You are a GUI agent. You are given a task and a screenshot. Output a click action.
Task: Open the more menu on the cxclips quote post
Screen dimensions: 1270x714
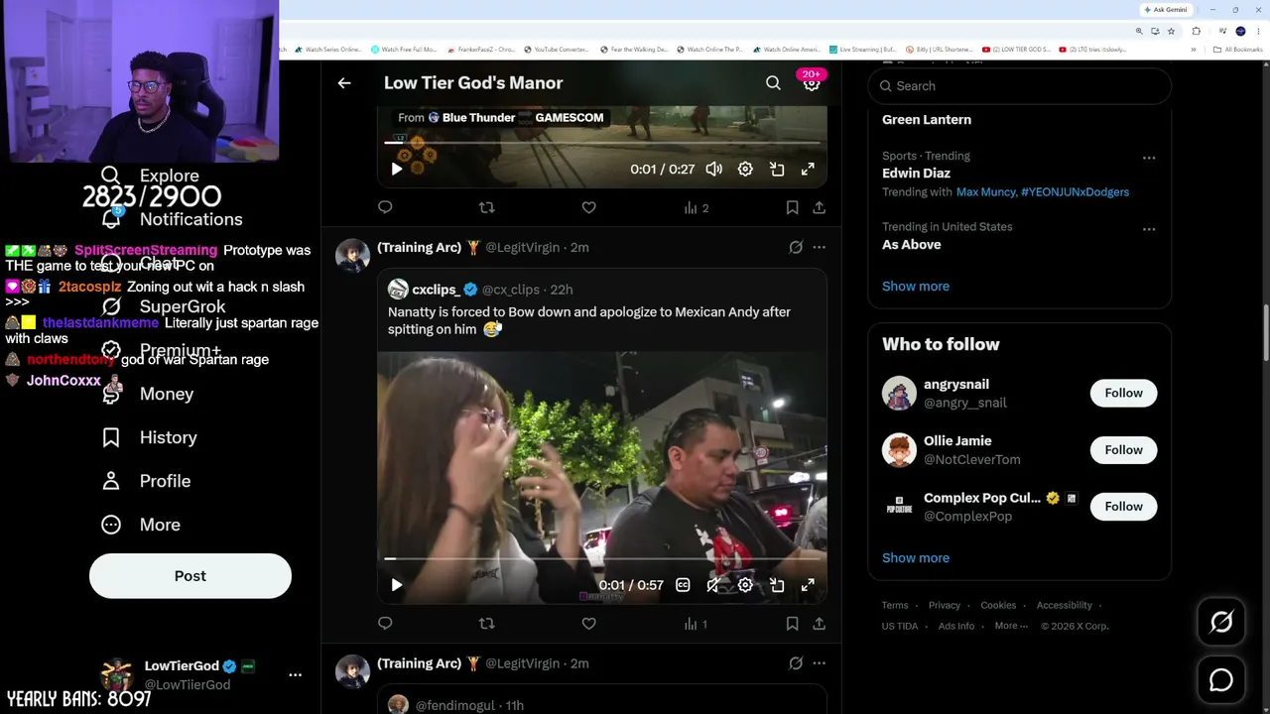(819, 247)
